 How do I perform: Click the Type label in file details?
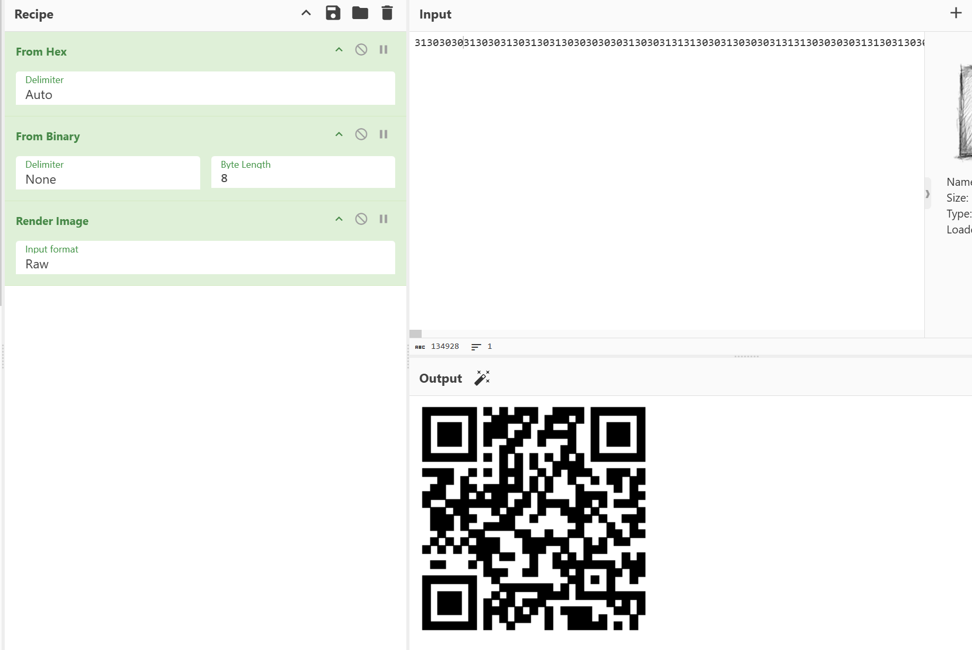tap(959, 214)
